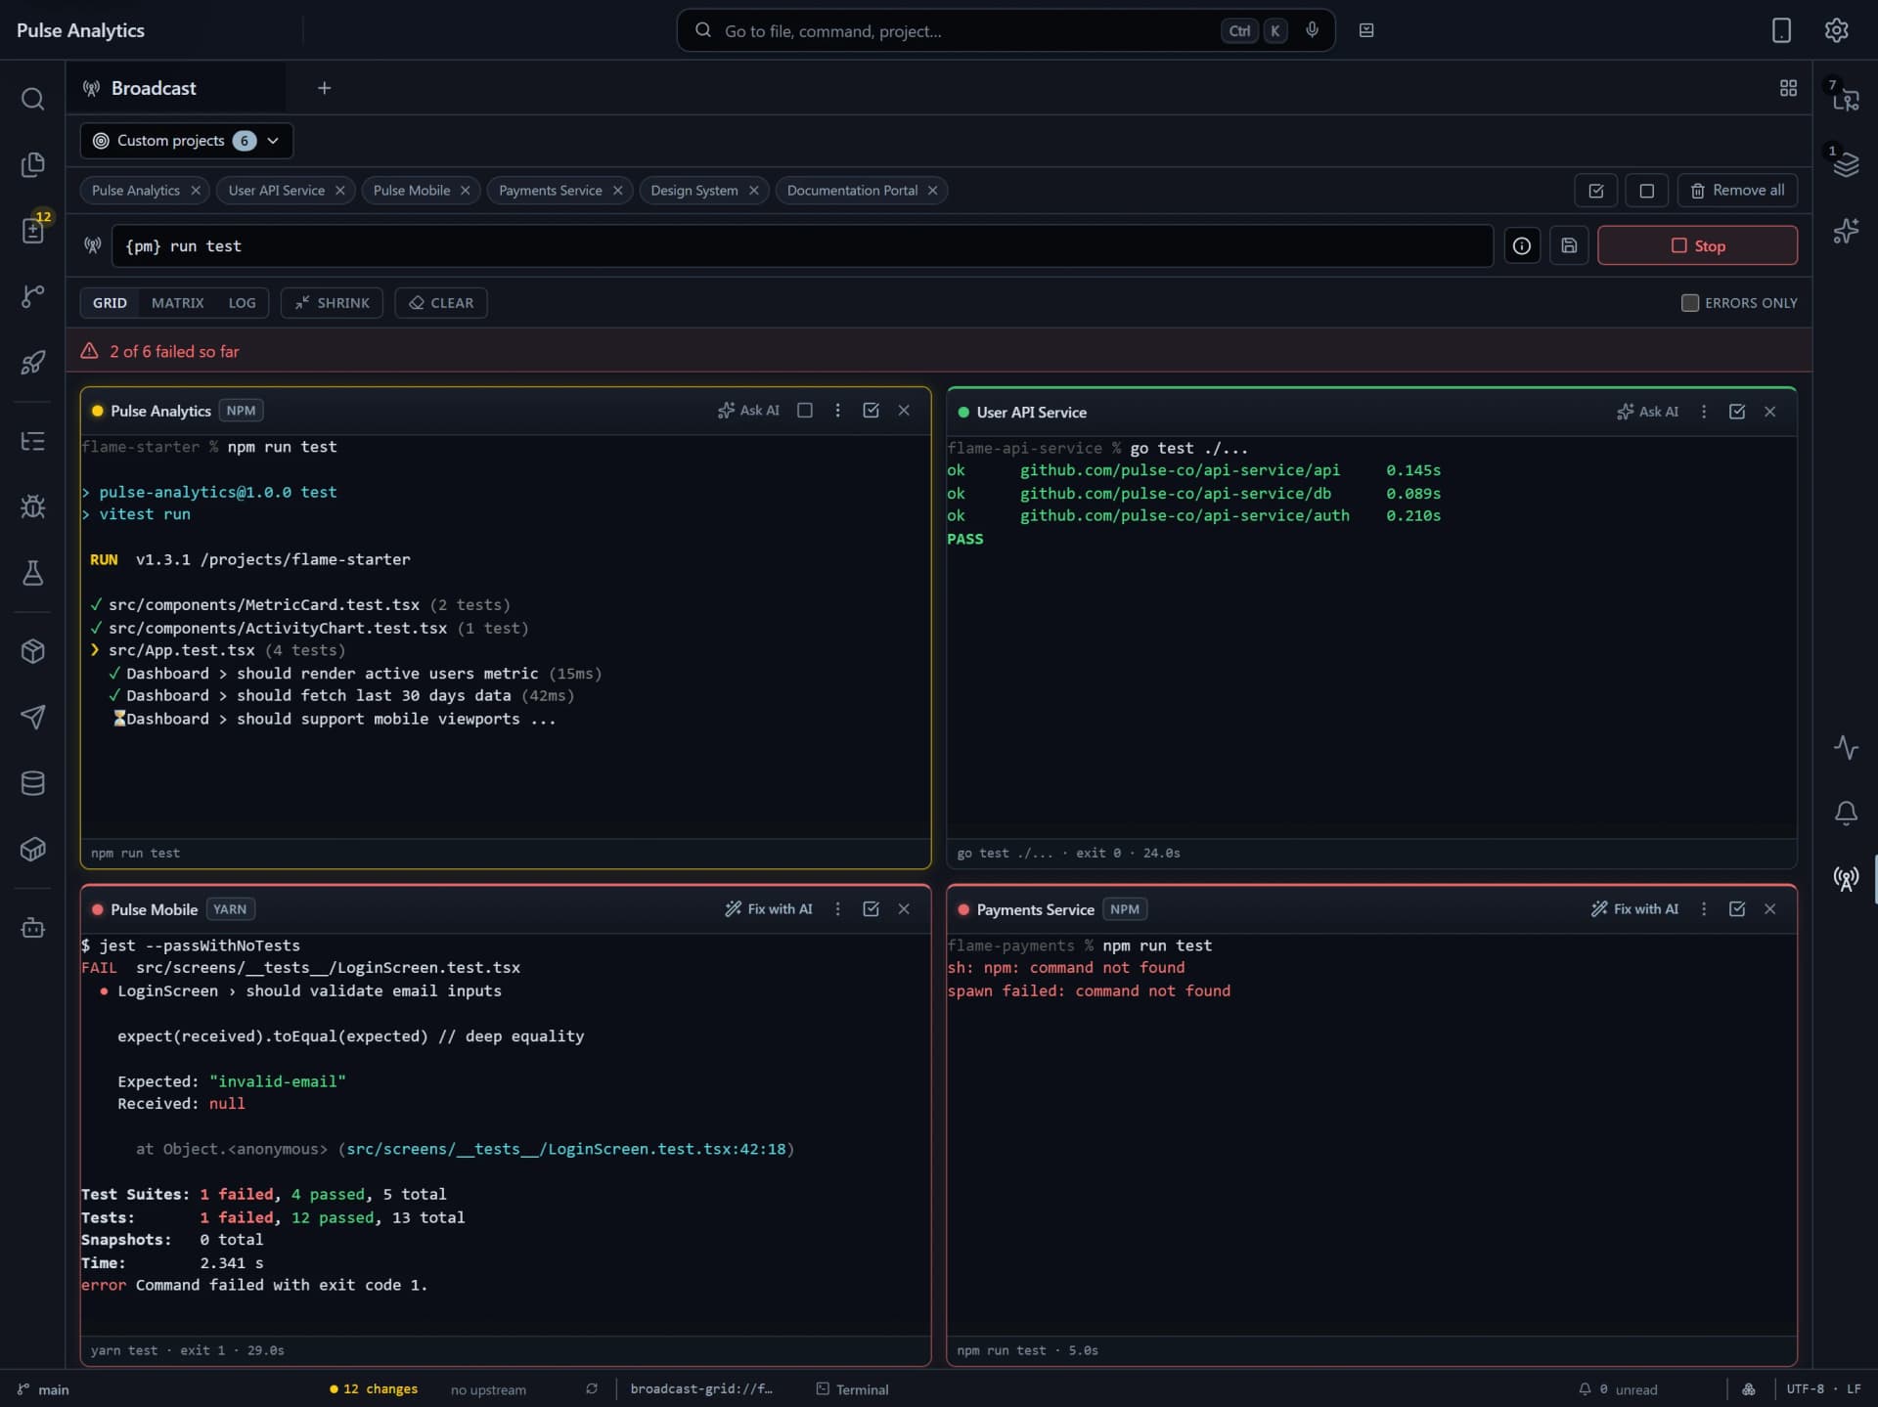Viewport: 1878px width, 1407px height.
Task: Open the Terminal tab in status bar
Action: click(x=852, y=1389)
